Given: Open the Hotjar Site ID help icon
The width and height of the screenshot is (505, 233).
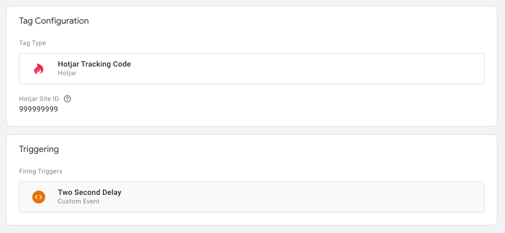Looking at the screenshot, I should tap(67, 99).
